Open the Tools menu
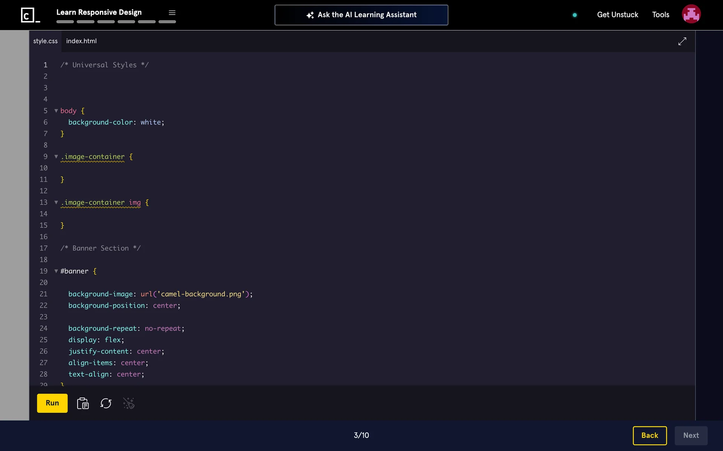Screen dimensions: 723x451 pos(660,15)
